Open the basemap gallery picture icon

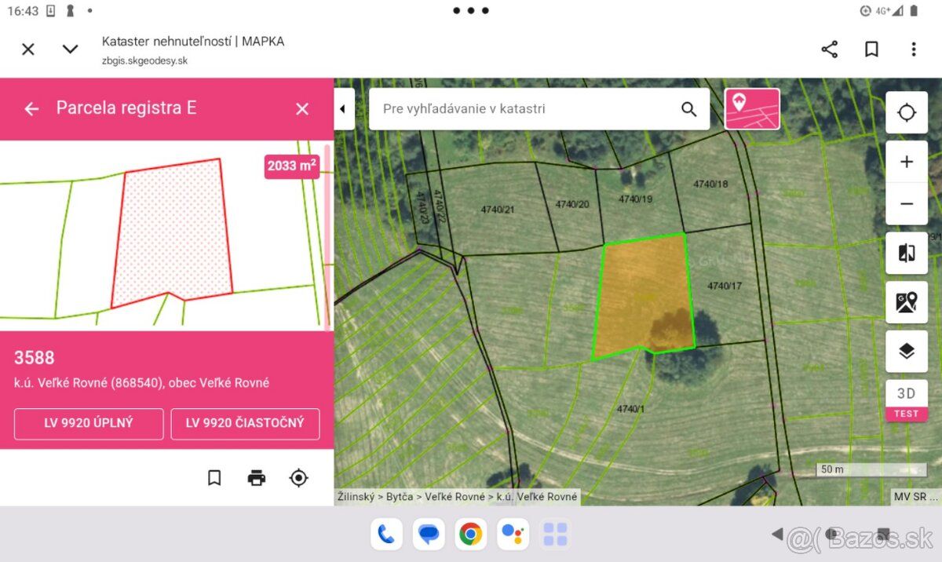pos(907,302)
